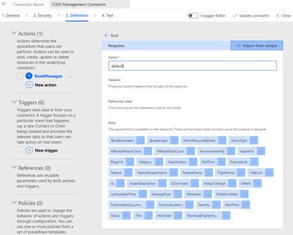Open the @odata.context token menu

click(140, 140)
